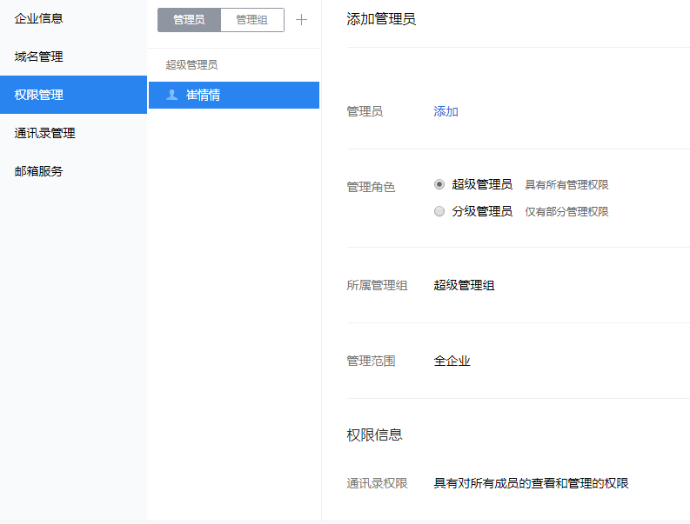Screen dimensions: 690x524
Task: Switch to the 管理员 tab
Action: click(189, 20)
